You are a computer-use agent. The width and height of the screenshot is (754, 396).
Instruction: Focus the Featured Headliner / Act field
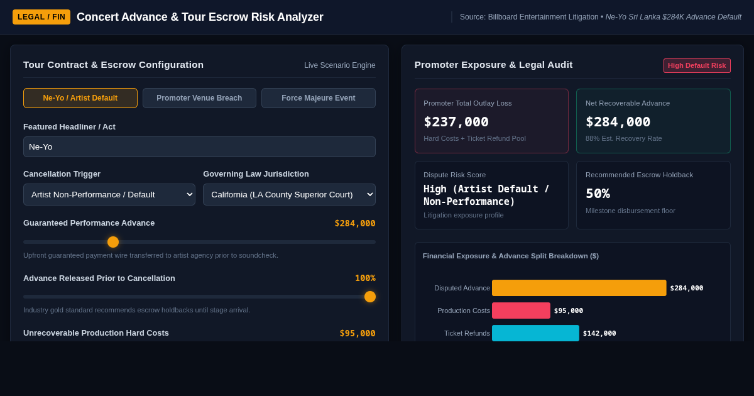point(199,146)
